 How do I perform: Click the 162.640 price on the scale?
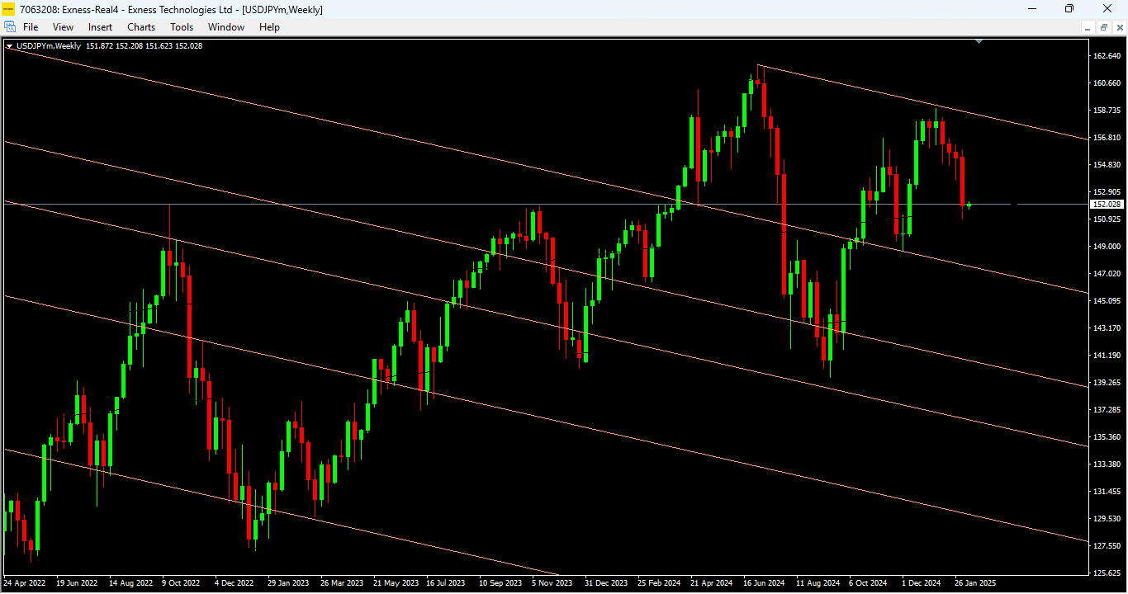(x=1107, y=56)
